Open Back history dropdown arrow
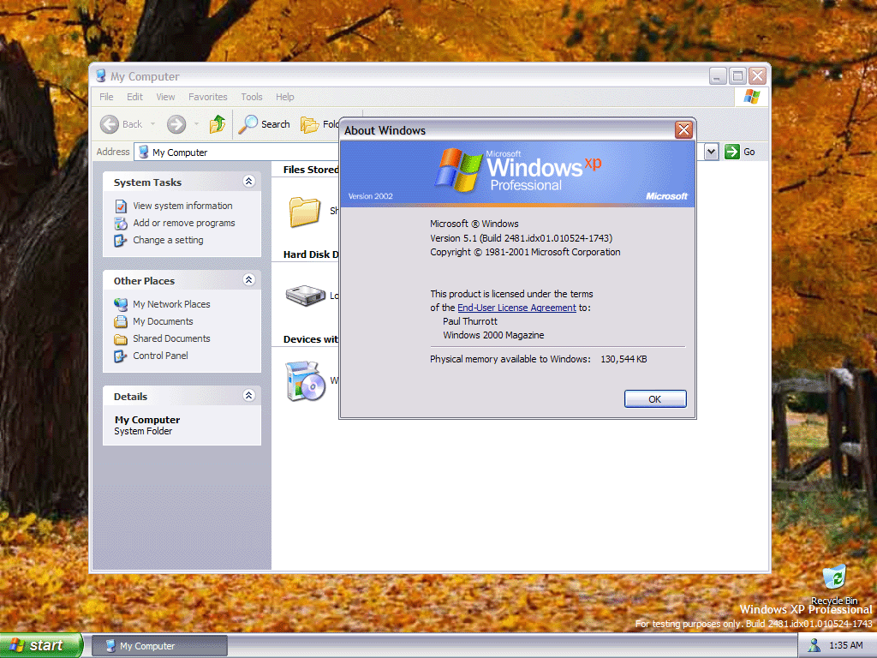The width and height of the screenshot is (877, 658). [x=152, y=124]
